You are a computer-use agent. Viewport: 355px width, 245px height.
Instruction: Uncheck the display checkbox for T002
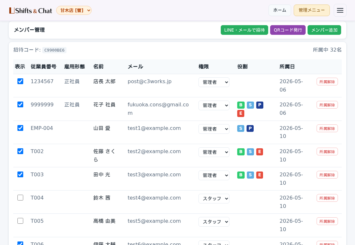point(20,151)
